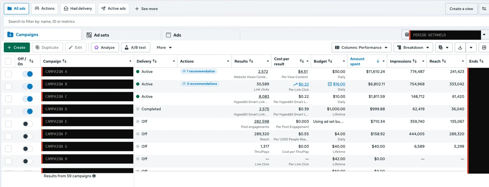Open the 1 recommendation link
The width and height of the screenshot is (489, 187).
[x=199, y=71]
